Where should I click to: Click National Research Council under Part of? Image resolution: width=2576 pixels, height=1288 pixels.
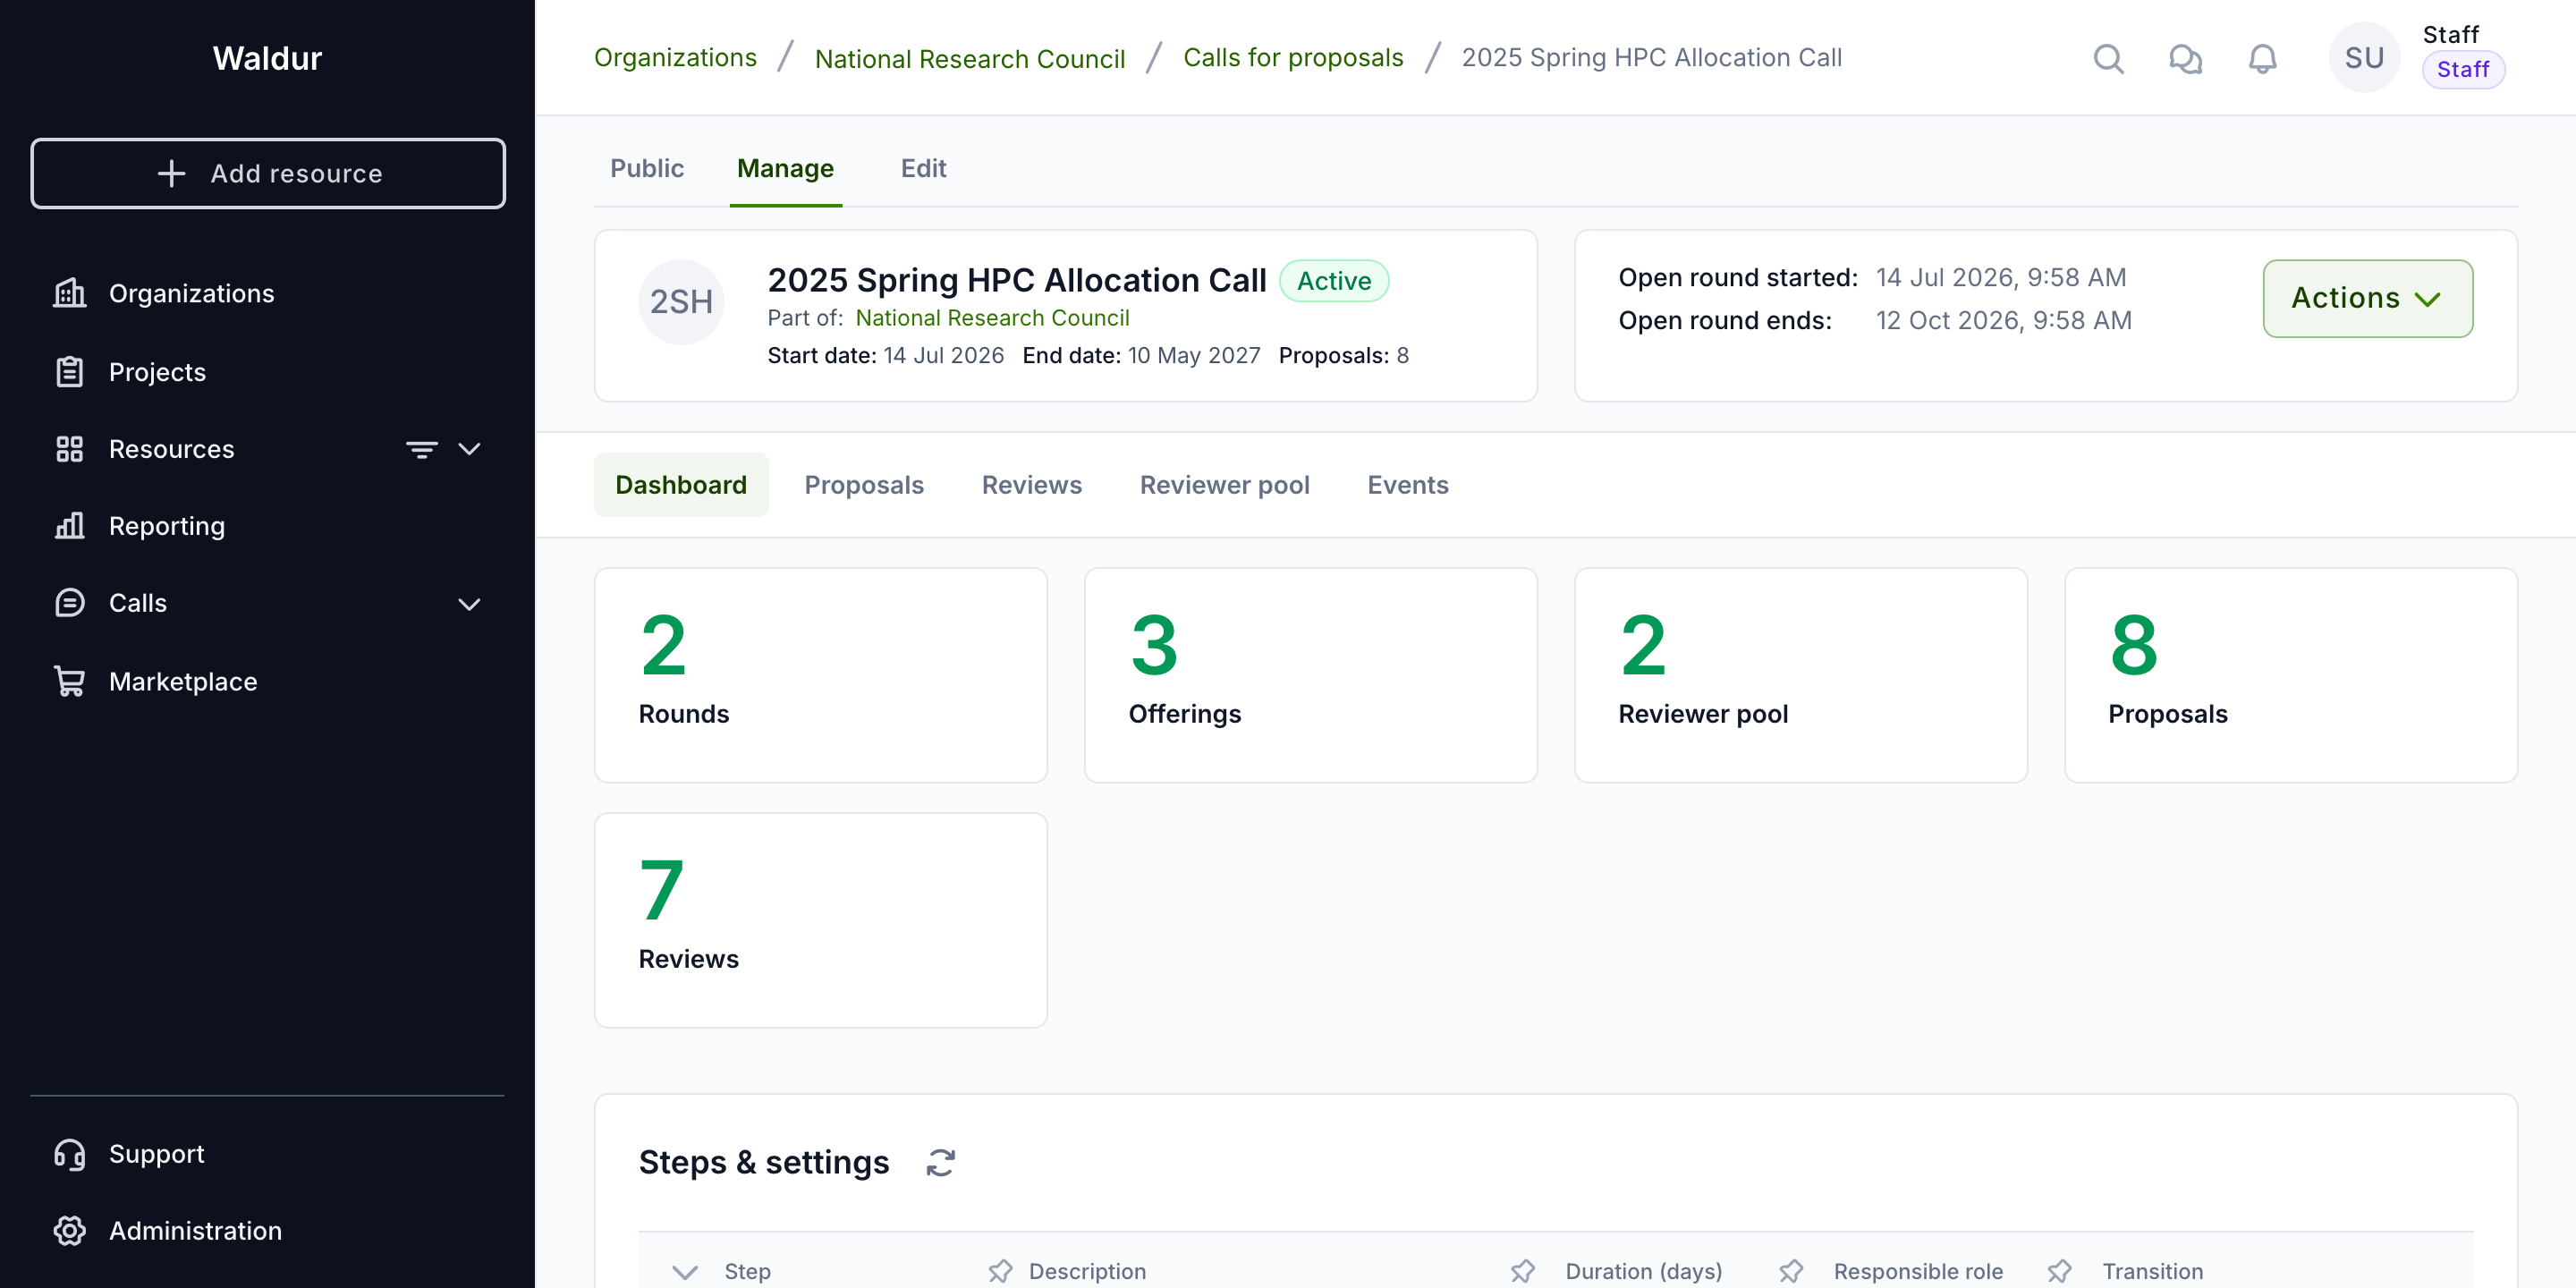(x=992, y=318)
